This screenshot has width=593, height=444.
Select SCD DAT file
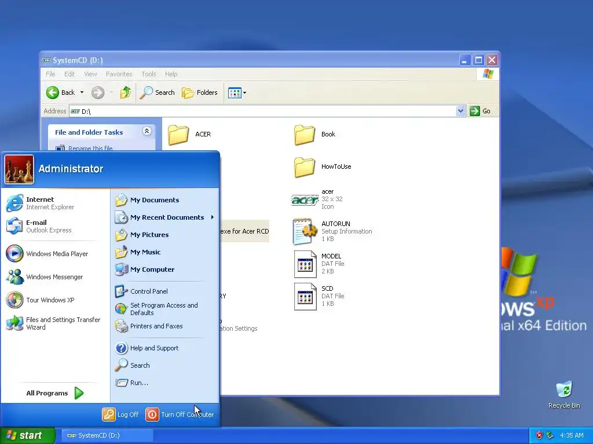320,296
